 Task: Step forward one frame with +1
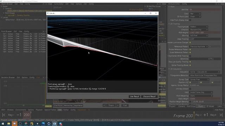(206, 115)
